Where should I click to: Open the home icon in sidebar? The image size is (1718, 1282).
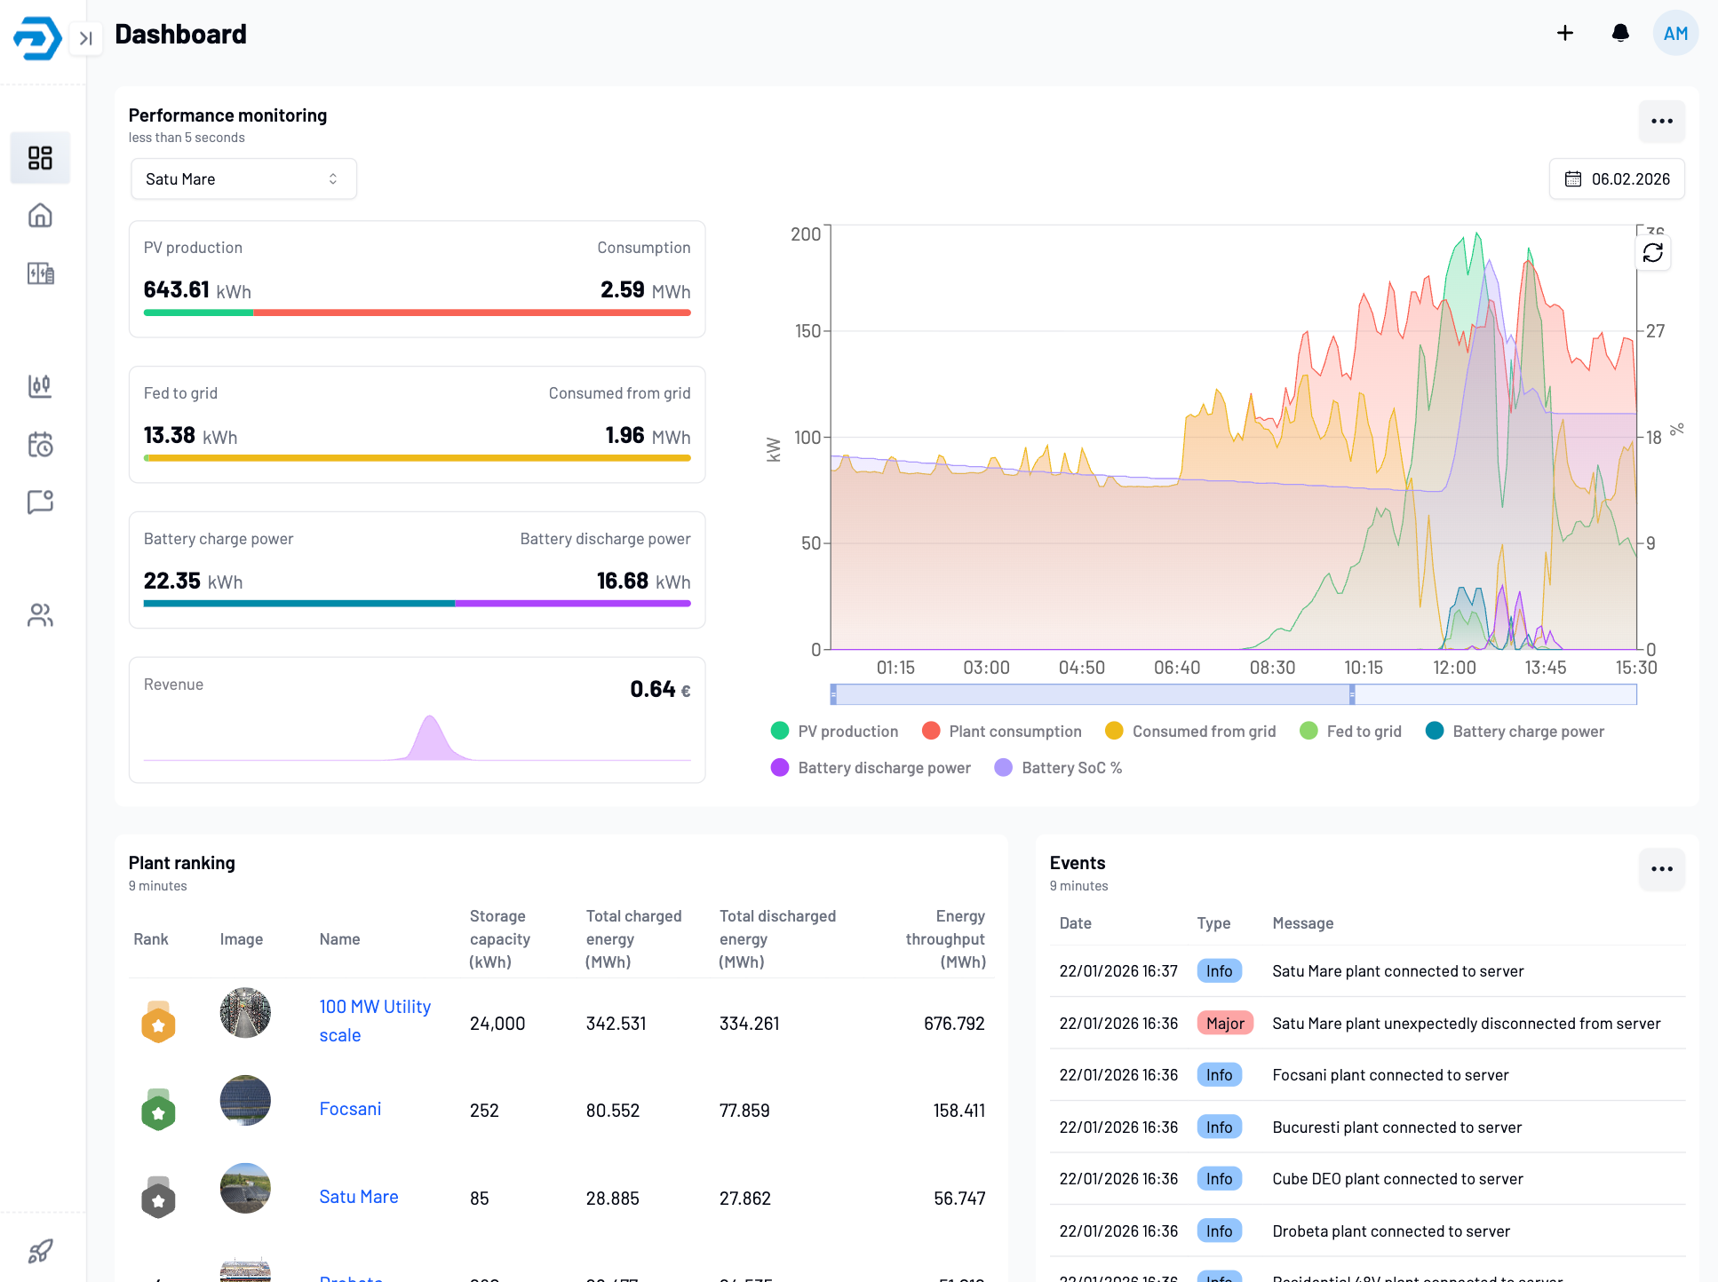(x=40, y=216)
